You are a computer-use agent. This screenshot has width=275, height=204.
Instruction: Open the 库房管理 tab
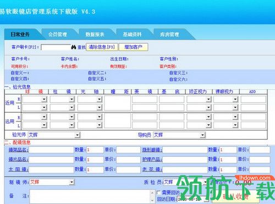pos(169,35)
